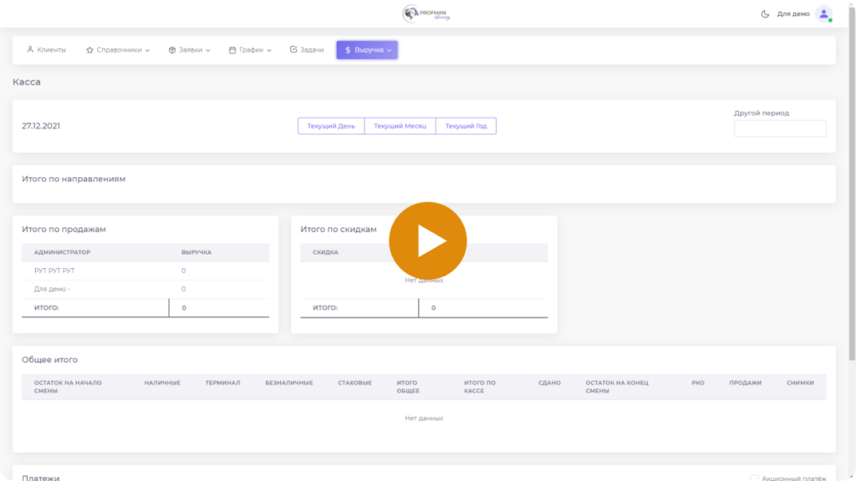Click the checkmark icon beside Задачи

[293, 50]
